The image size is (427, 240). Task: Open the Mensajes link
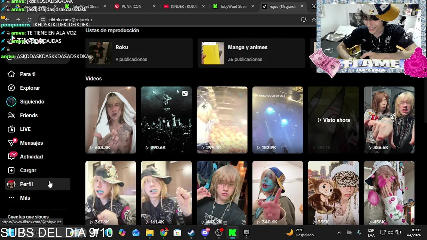point(31,143)
